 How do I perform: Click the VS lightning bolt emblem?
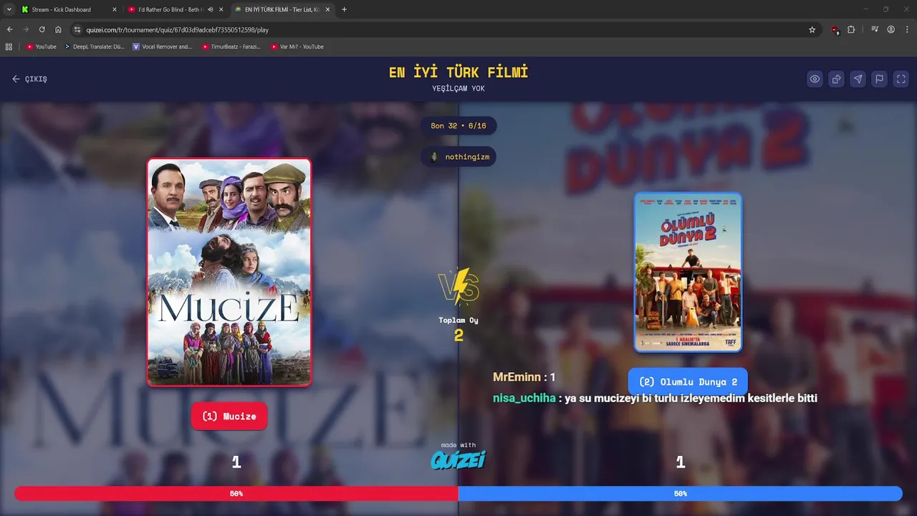click(458, 287)
